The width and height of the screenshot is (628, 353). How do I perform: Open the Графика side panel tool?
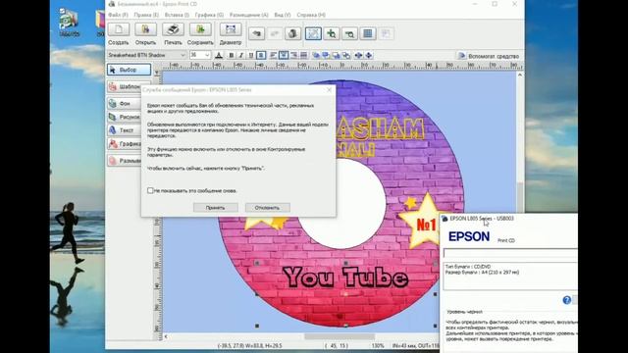(125, 144)
